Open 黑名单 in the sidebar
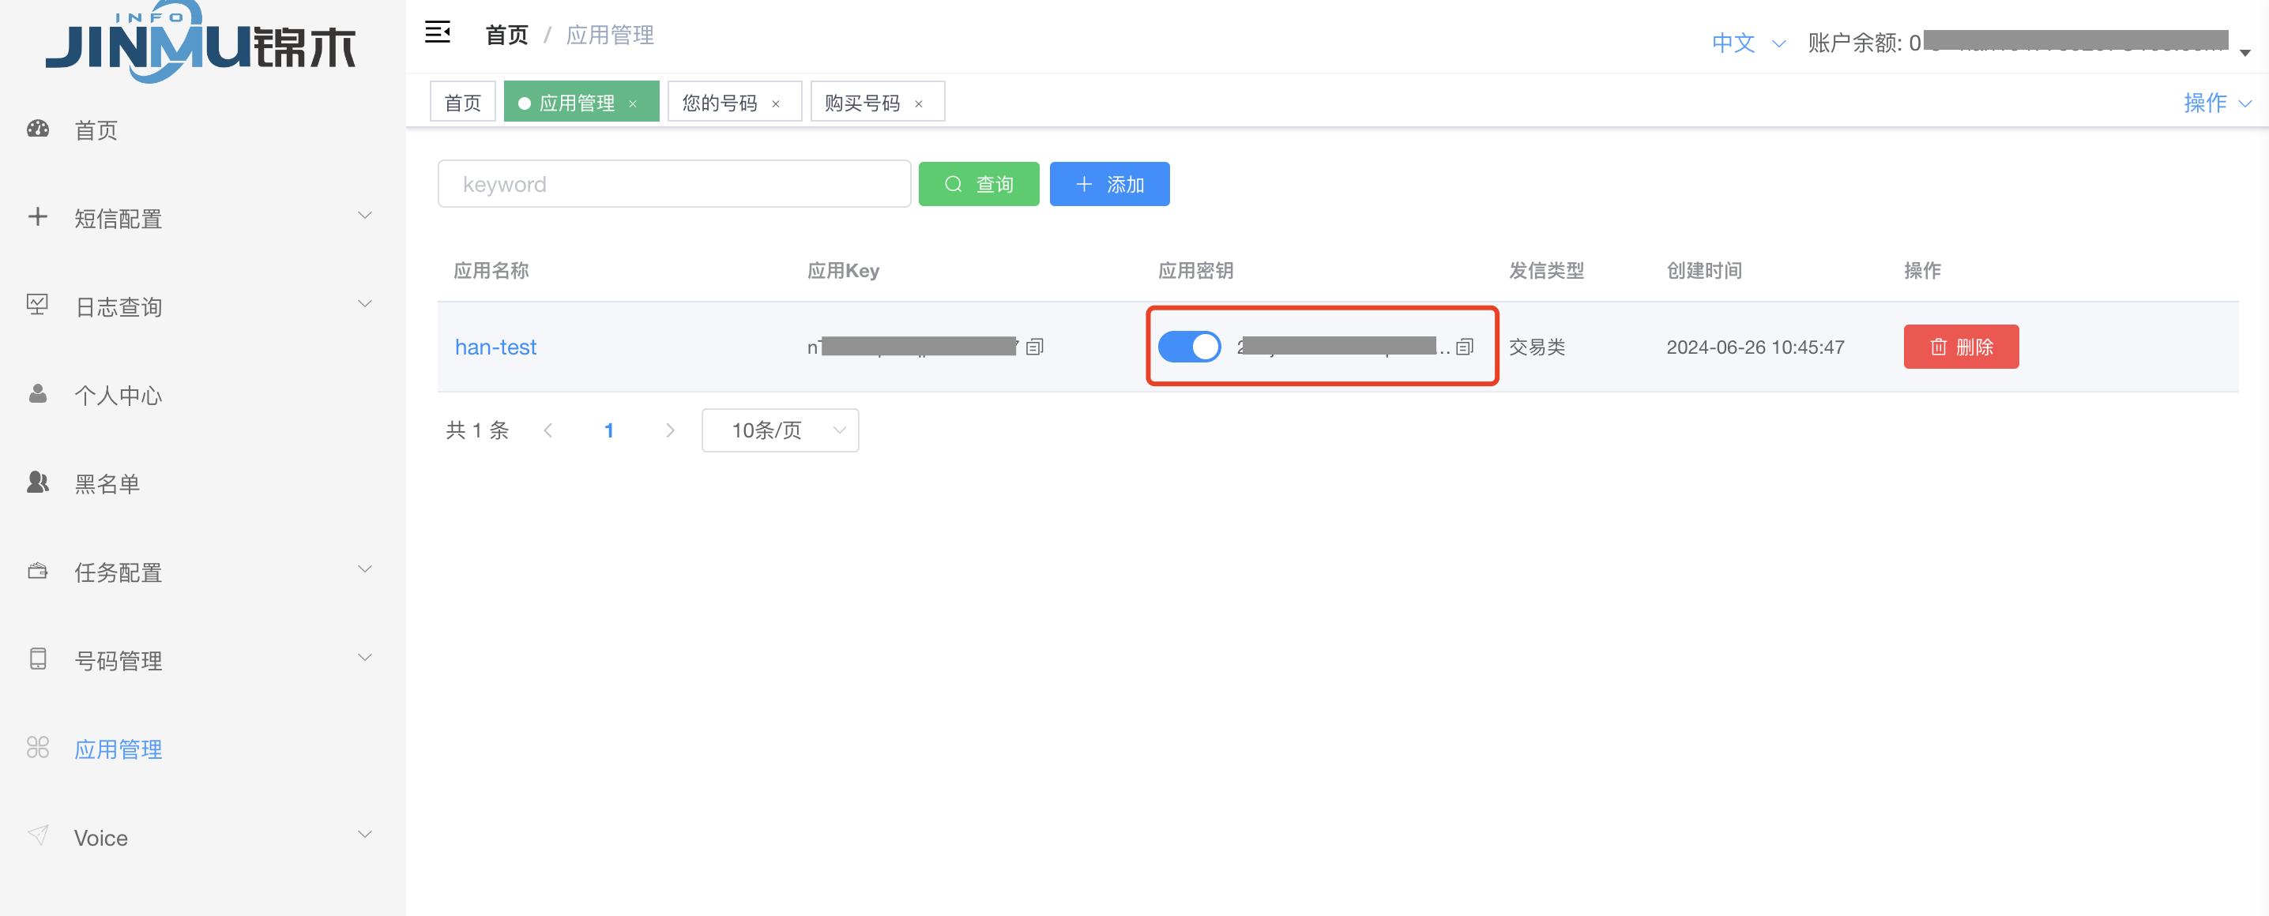The image size is (2269, 916). (107, 483)
